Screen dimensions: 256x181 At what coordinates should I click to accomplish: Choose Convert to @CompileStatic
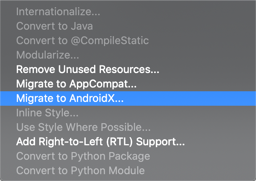[x=82, y=41]
